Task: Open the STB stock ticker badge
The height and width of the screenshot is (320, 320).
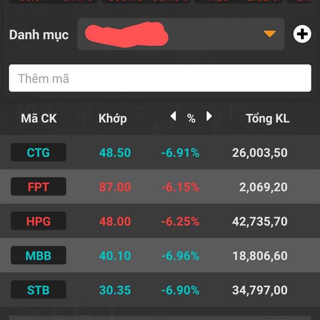Action: point(38,290)
